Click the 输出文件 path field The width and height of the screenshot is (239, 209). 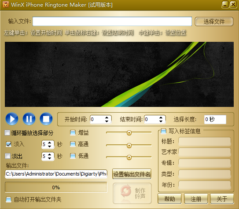[56, 174]
